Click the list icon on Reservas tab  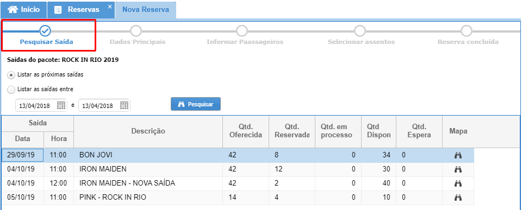tap(58, 10)
